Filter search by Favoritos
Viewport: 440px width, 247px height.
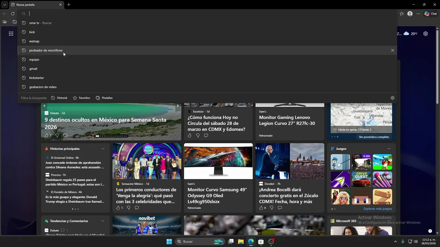[x=81, y=98]
